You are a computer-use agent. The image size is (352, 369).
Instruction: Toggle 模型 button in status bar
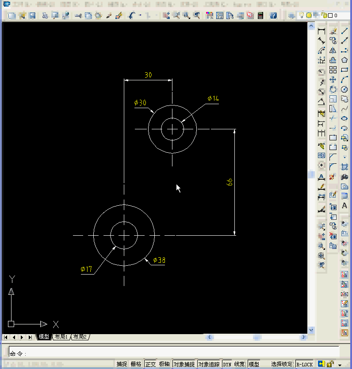254,364
